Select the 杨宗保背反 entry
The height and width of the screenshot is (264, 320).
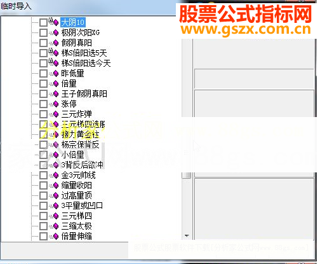(80, 144)
